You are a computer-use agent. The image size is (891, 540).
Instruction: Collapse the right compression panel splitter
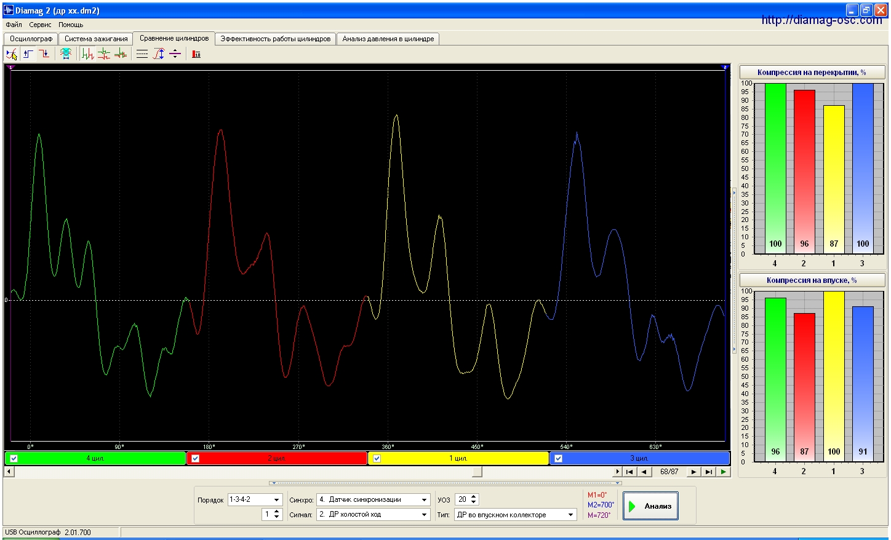734,271
